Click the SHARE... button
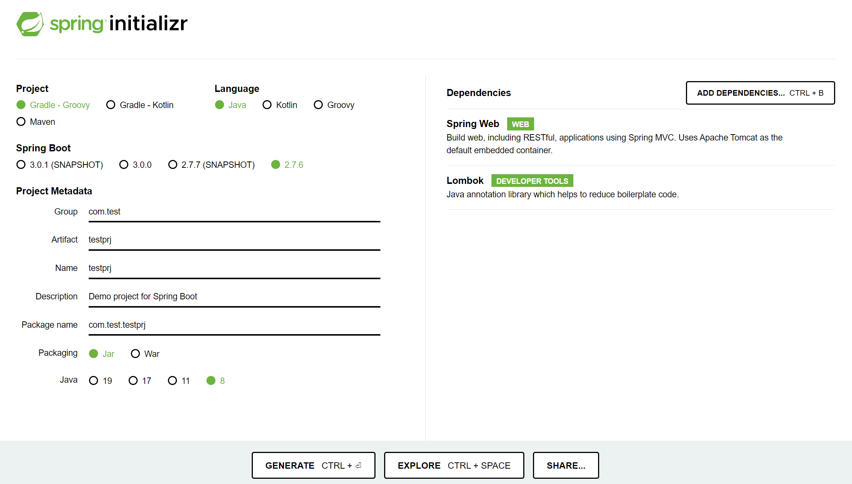This screenshot has height=484, width=852. pos(566,465)
